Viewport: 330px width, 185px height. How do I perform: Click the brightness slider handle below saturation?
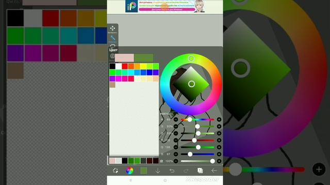[198, 134]
